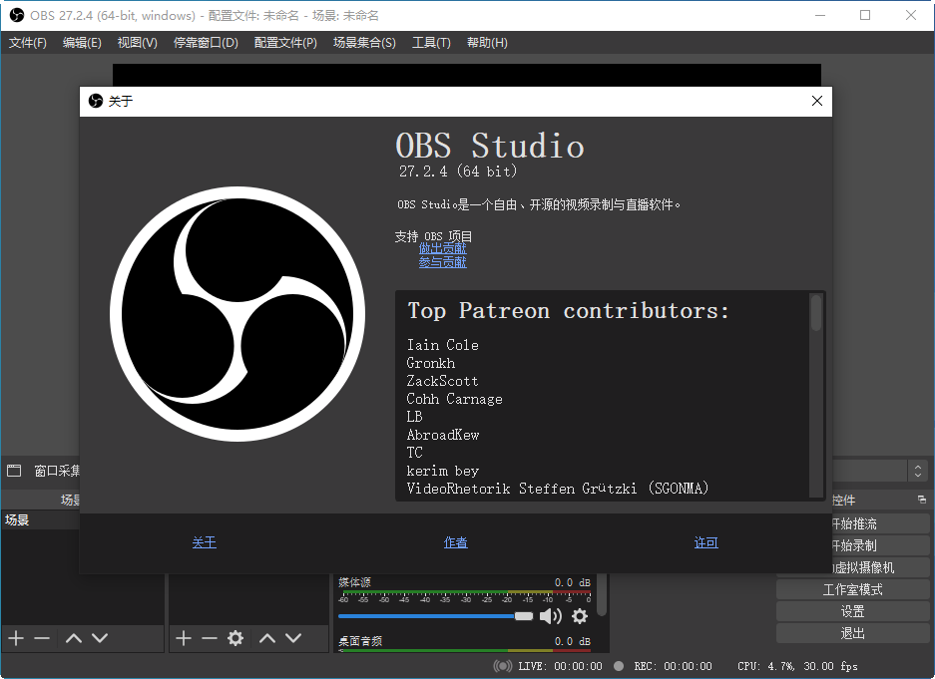Screen dimensions: 935x679
Task: Open the 工具(T) menu
Action: coord(431,42)
